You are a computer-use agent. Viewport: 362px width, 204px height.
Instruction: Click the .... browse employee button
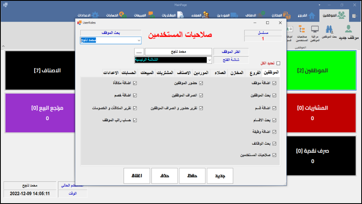click(138, 52)
